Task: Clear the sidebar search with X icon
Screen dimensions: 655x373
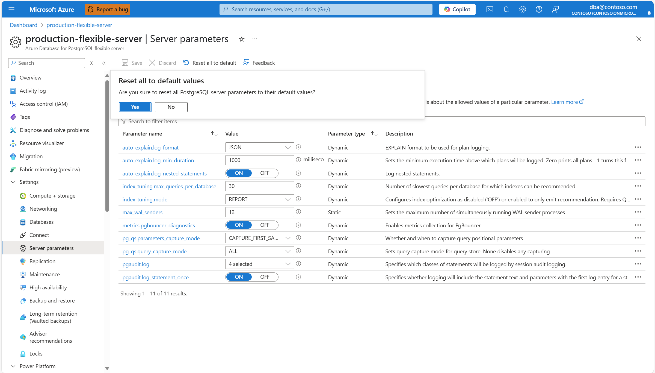Action: (x=91, y=63)
